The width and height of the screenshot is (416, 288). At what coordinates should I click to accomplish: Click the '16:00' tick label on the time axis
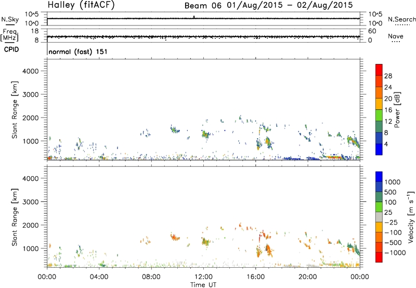point(255,277)
